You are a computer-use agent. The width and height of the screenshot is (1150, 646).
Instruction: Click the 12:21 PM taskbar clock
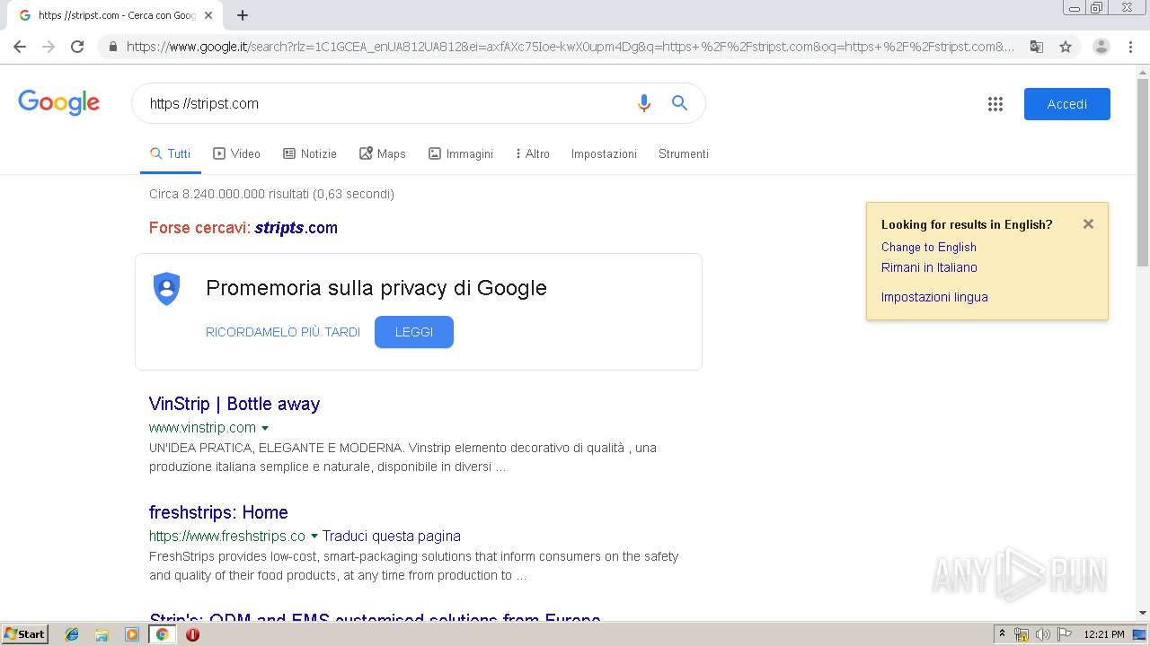pos(1104,634)
